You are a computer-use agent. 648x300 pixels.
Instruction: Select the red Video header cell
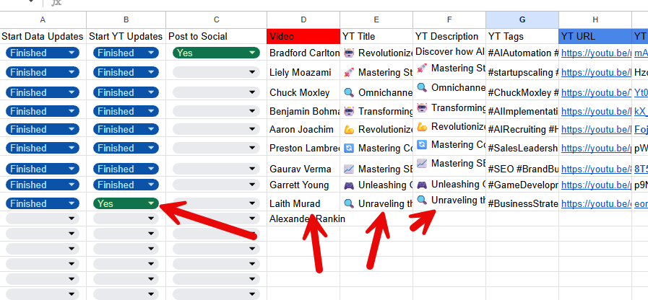point(303,36)
